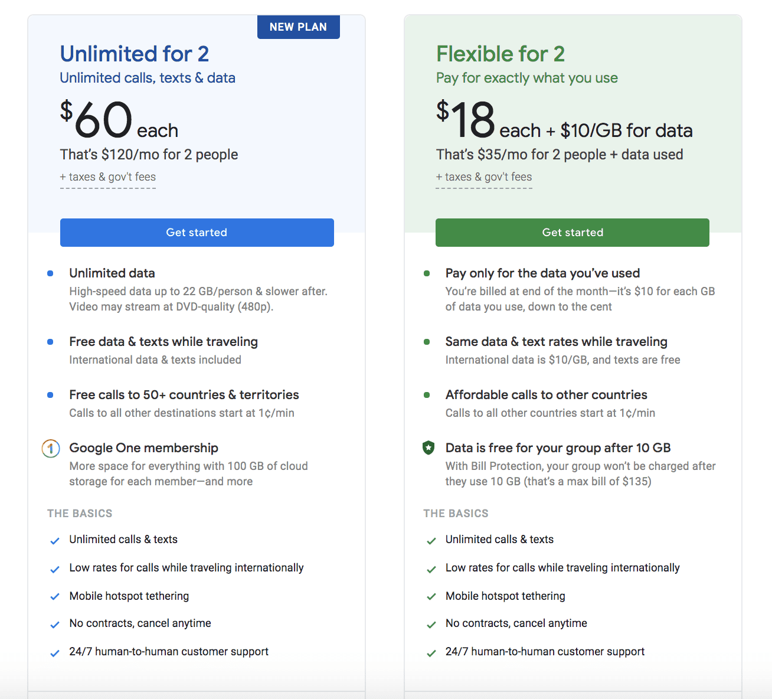
Task: Select the Unlimited for 2 plan heading
Action: 135,54
